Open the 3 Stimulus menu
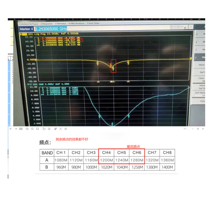The height and width of the screenshot is (197, 213). [60, 23]
